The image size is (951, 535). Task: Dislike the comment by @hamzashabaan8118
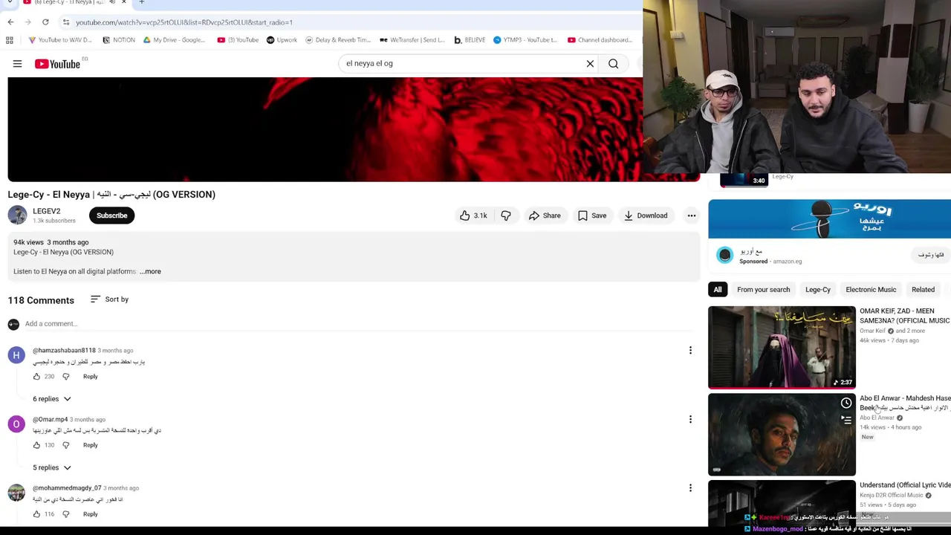pos(65,377)
